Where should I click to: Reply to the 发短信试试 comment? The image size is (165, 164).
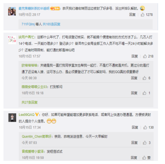point(134,158)
